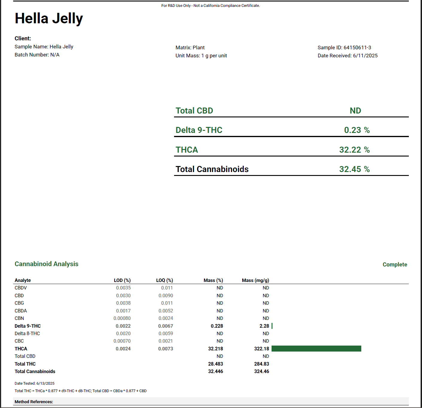Click the Date Tested 6/13/2025 text
Image resolution: width=422 pixels, height=408 pixels.
(34, 384)
